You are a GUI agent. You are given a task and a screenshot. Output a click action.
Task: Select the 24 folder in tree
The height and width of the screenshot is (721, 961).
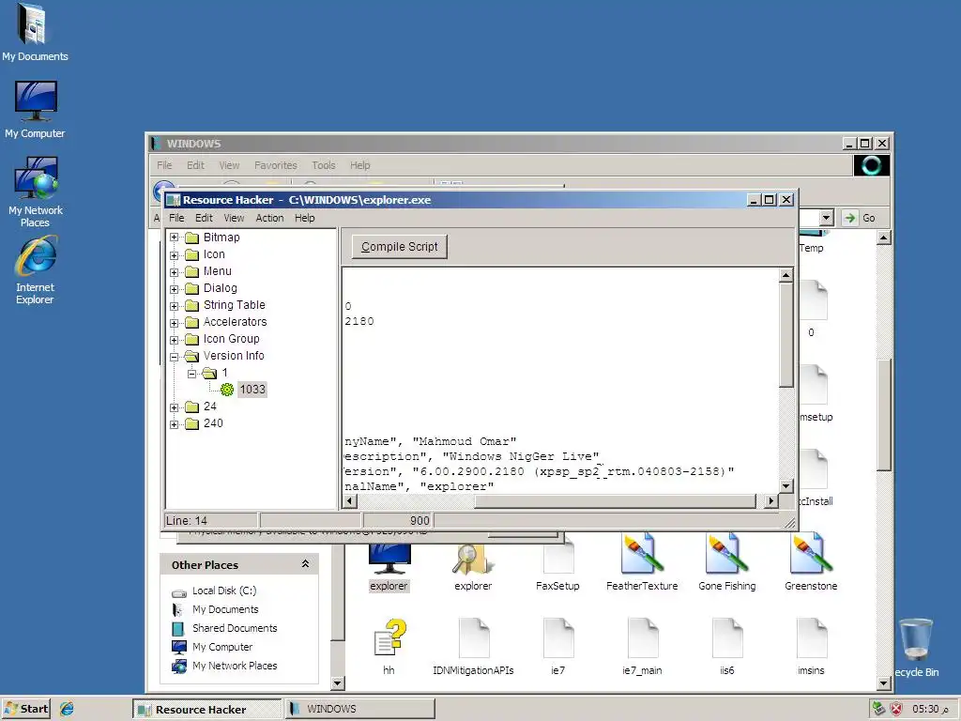tap(202, 407)
